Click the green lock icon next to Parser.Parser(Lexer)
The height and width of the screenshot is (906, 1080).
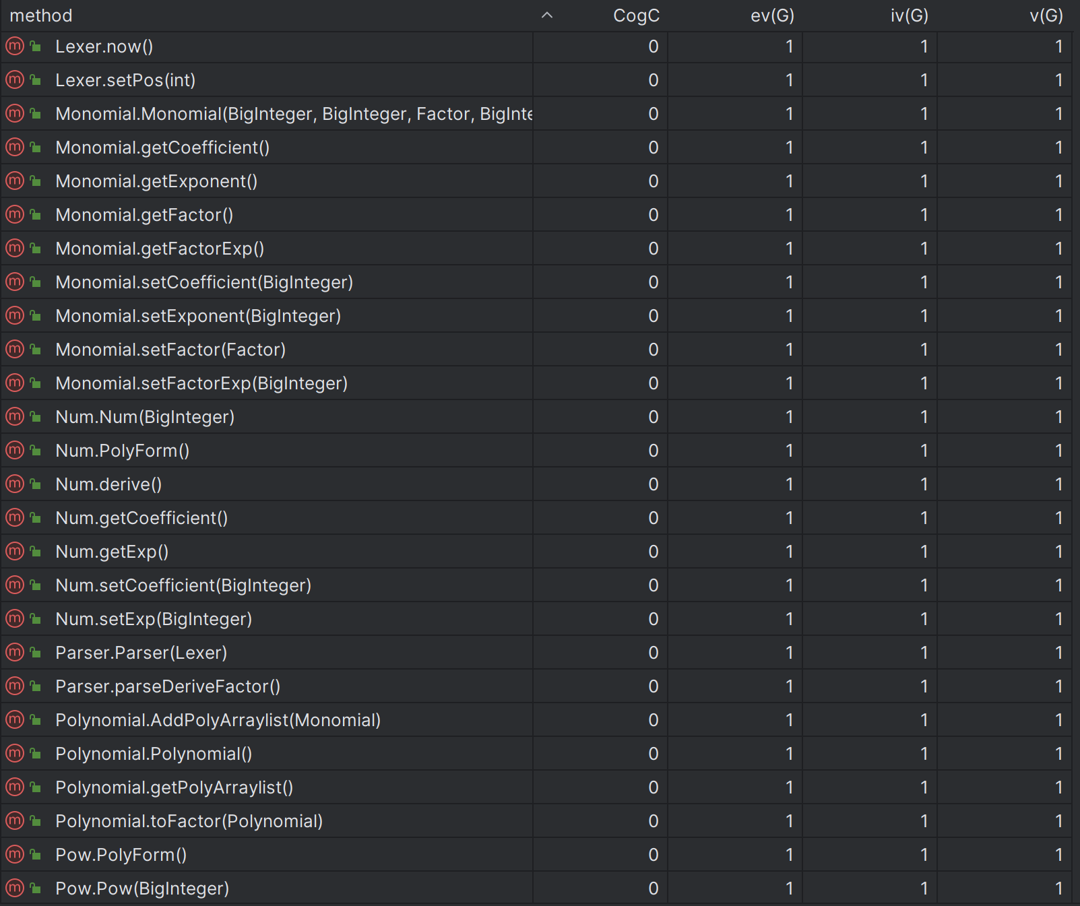(x=36, y=653)
